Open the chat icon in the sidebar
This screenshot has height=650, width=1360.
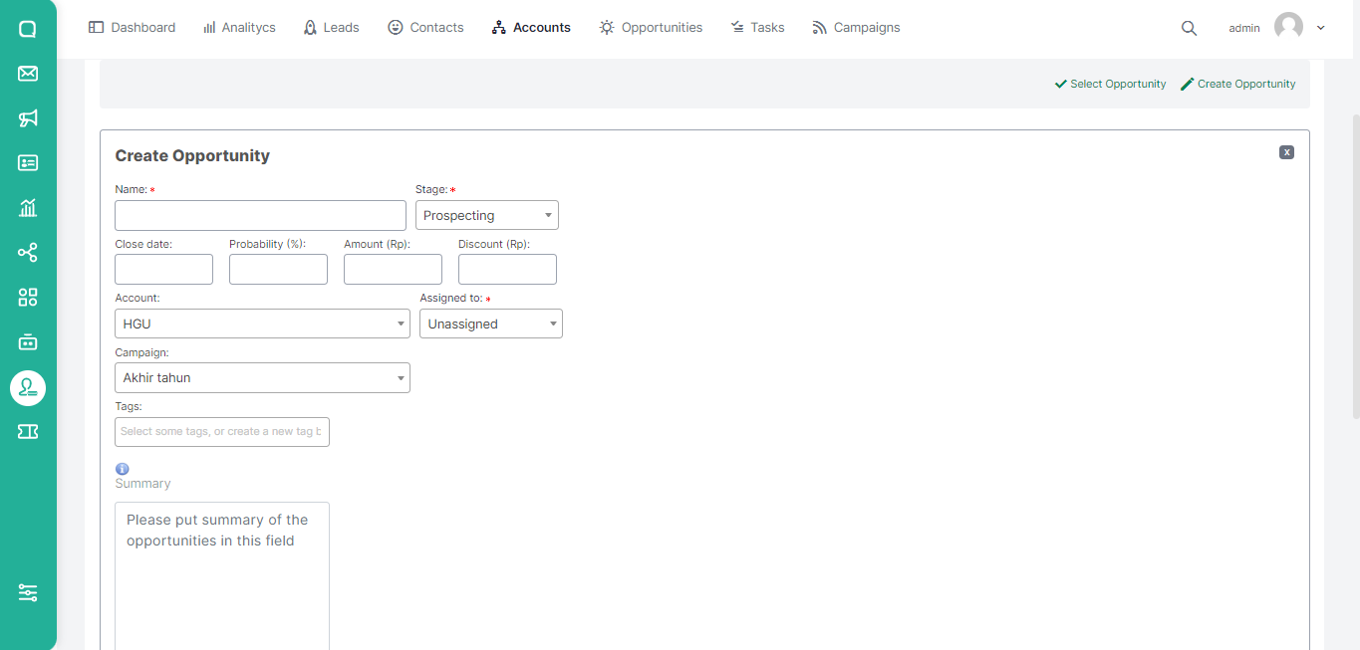tap(28, 29)
